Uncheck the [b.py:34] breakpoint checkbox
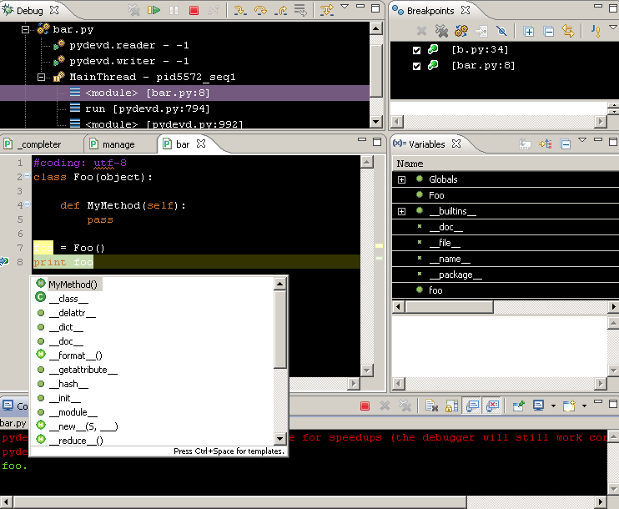 416,50
